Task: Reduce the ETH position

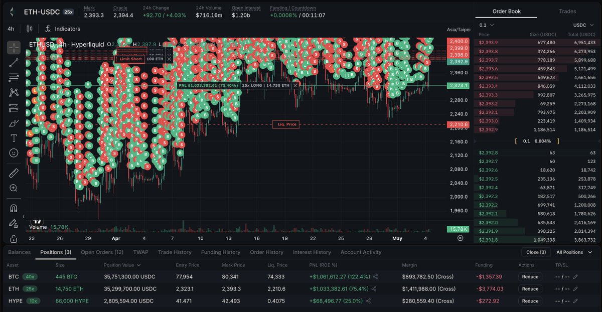Action: (530, 289)
